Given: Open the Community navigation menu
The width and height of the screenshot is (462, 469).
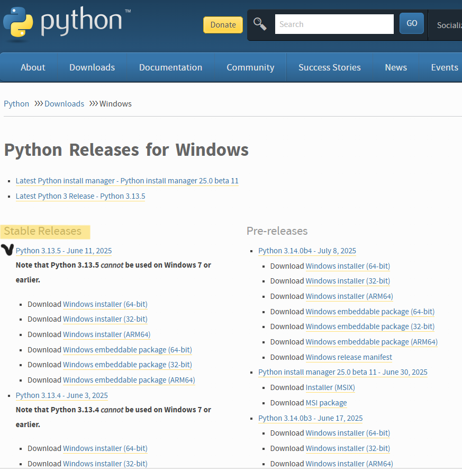Looking at the screenshot, I should [x=250, y=67].
